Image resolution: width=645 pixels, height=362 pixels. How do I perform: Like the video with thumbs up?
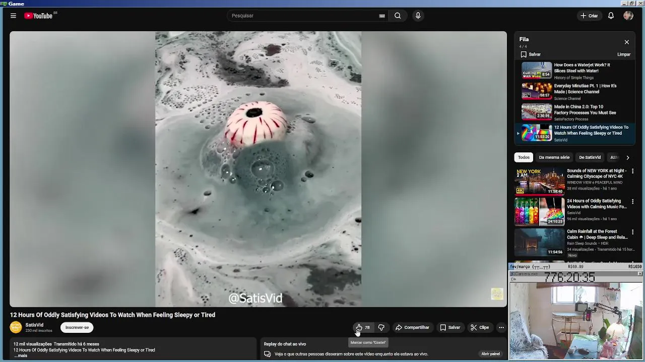coord(363,327)
